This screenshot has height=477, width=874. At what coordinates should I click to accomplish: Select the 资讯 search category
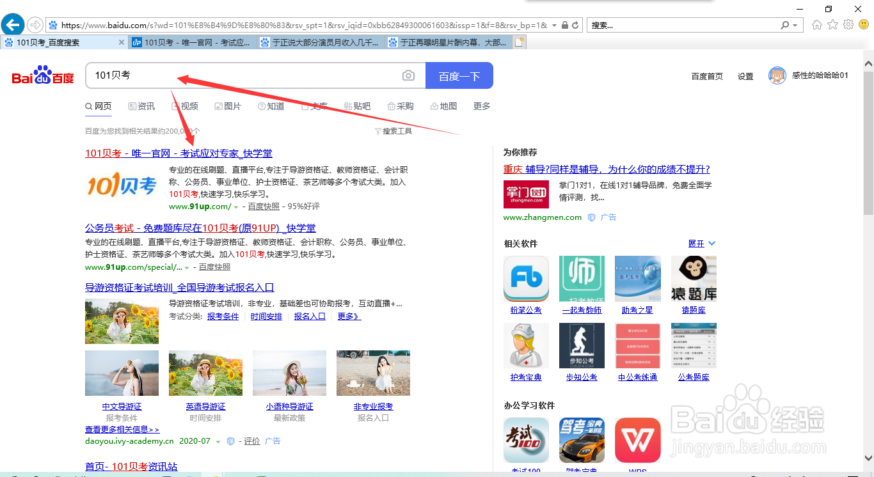(141, 106)
